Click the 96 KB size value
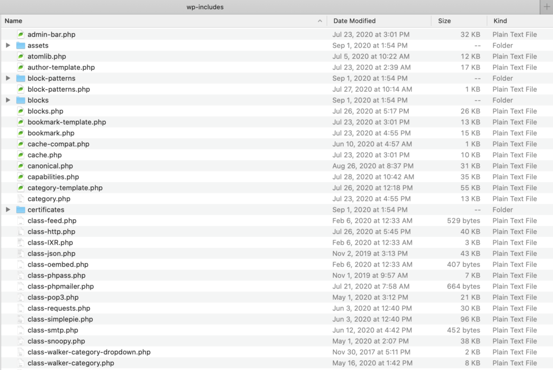The image size is (553, 370). [470, 319]
